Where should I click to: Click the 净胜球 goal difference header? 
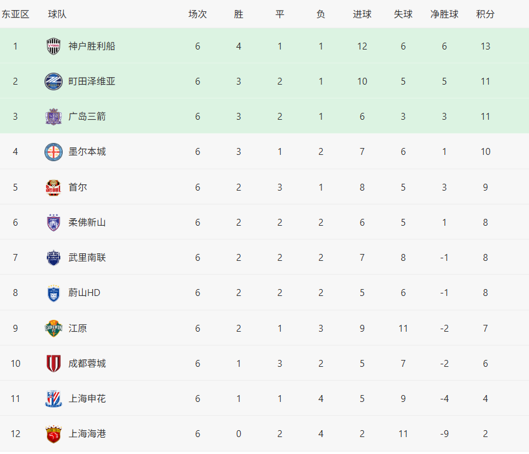[x=444, y=14]
